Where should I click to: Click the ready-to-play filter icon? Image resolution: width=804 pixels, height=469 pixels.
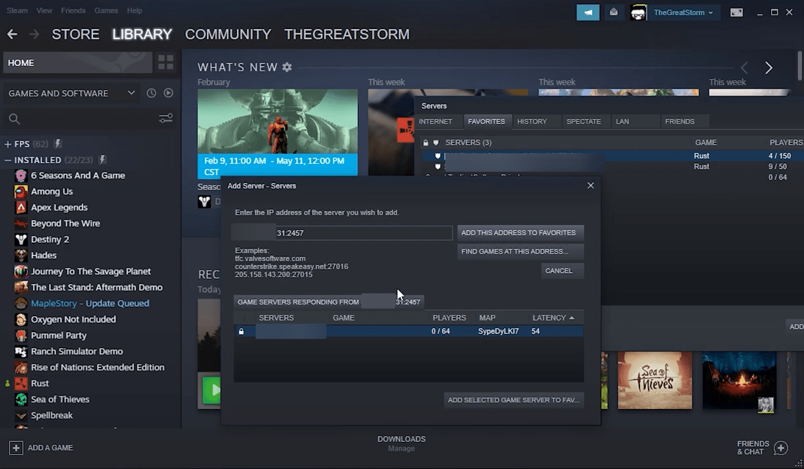click(168, 93)
